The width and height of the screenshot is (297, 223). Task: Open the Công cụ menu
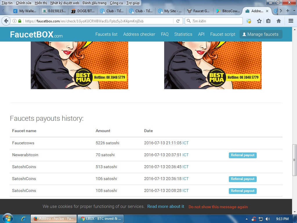coord(116,3)
